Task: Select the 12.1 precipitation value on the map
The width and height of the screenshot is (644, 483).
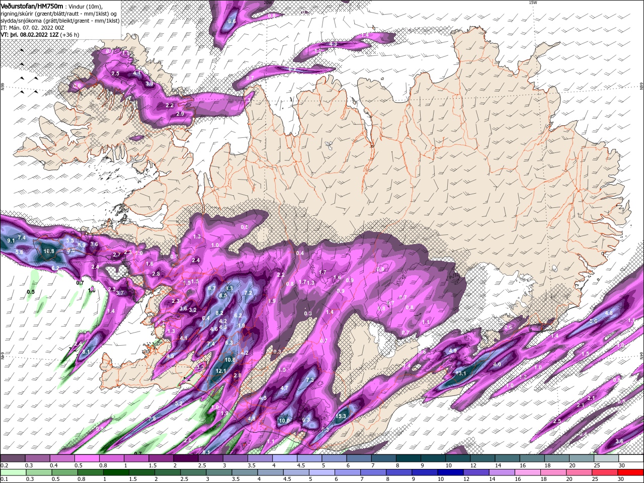Action: pos(220,371)
